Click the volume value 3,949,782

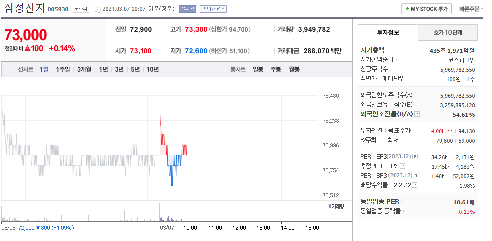pyautogui.click(x=314, y=30)
